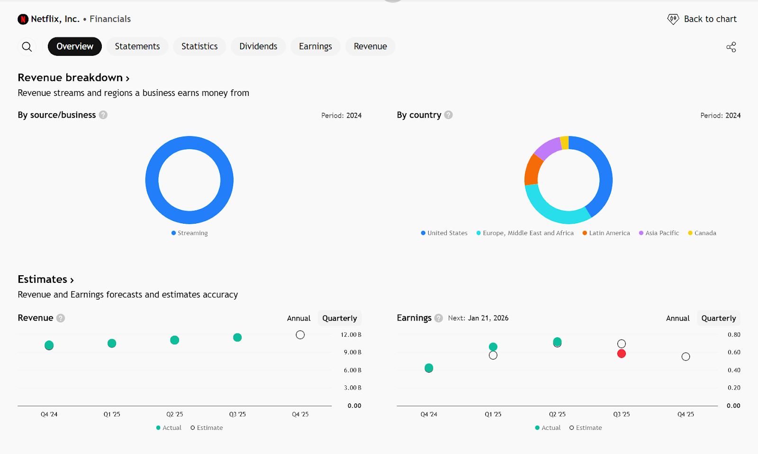Click the United States legend color dot
758x454 pixels.
click(423, 233)
